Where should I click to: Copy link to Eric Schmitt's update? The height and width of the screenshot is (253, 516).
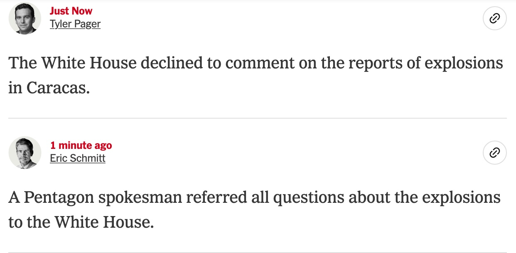[494, 153]
